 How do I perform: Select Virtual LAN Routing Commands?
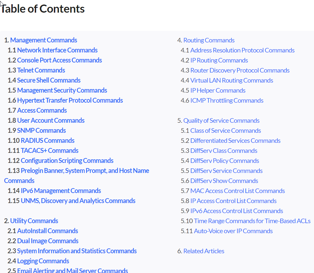coord(232,80)
